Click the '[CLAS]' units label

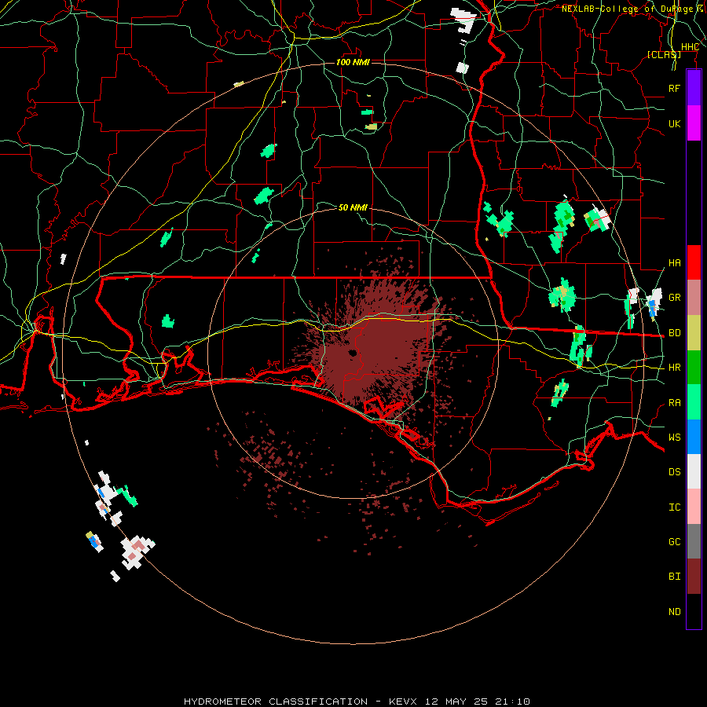tap(664, 54)
